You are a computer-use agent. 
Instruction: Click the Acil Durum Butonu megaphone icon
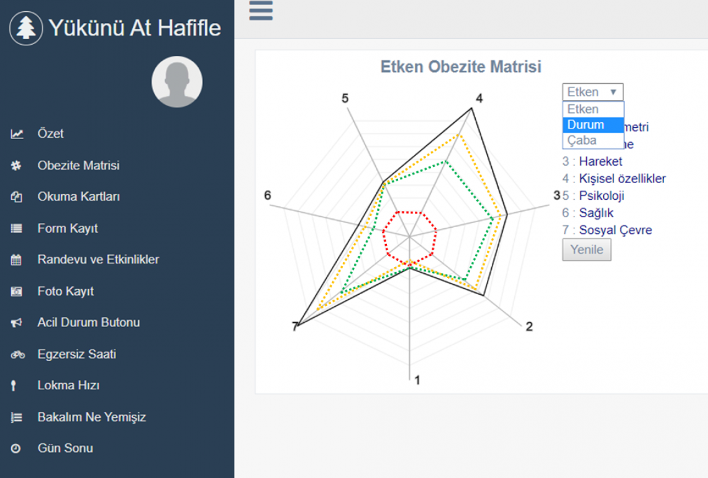(17, 323)
